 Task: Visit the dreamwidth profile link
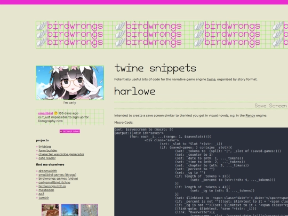click(48, 171)
